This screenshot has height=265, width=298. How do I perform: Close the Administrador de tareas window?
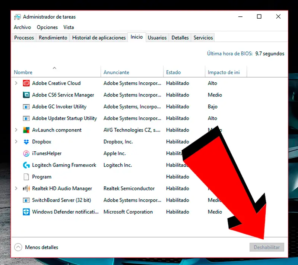(278, 17)
